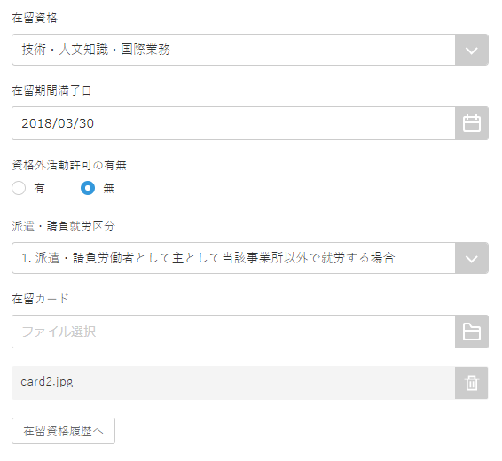Click the ファイル選択 input field
This screenshot has width=502, height=461.
coord(233,332)
